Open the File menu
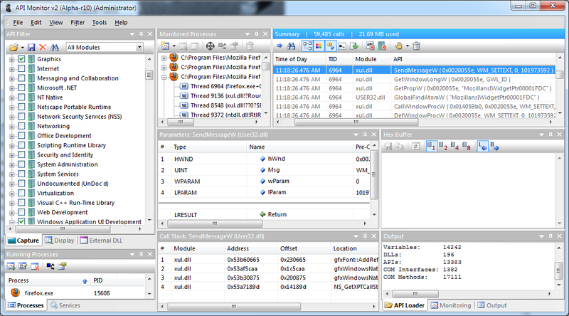The width and height of the screenshot is (569, 316). 18,22
